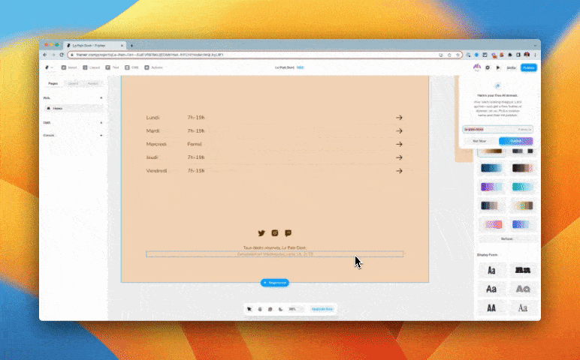Viewport: 580px width, 360px height.
Task: Select the Text tool
Action: coord(110,67)
